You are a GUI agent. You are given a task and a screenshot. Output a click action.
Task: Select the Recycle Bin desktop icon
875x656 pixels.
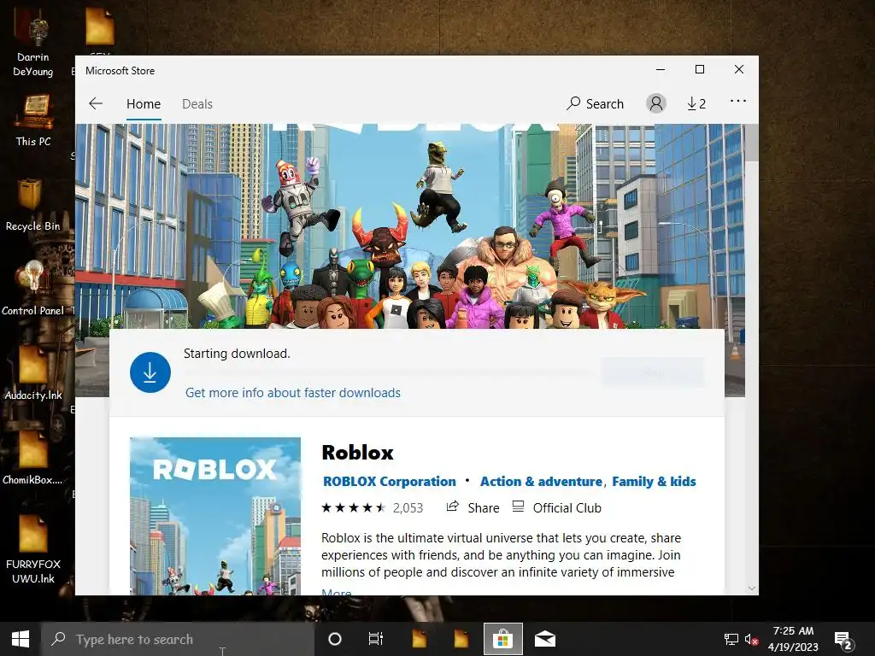33,205
